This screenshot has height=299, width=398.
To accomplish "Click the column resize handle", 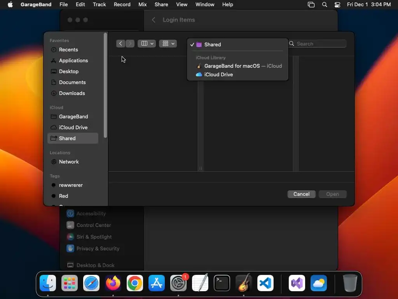I will [201, 168].
